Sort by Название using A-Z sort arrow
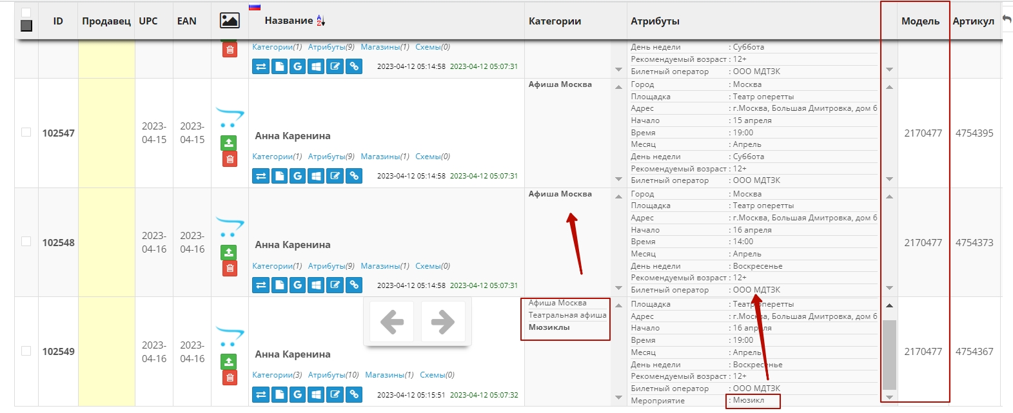1013x413 pixels. coord(320,21)
